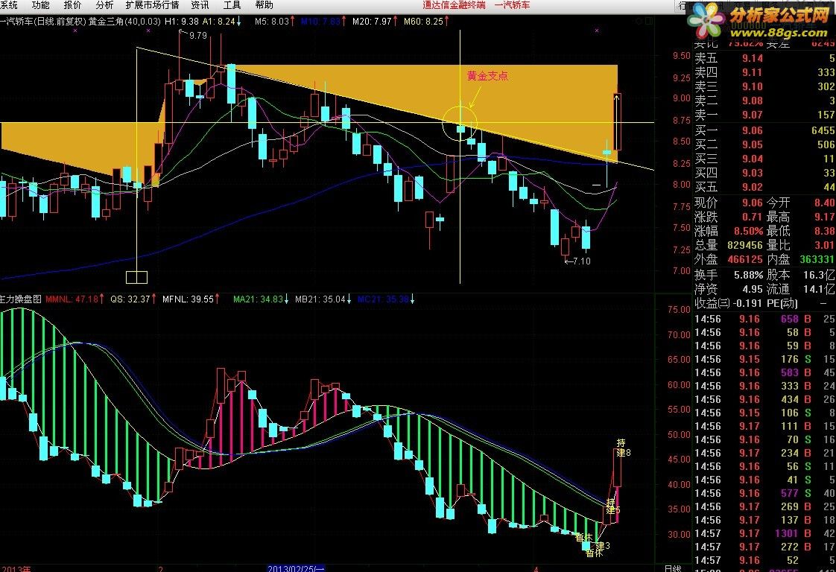Click the 现价 9.06 value

753,203
